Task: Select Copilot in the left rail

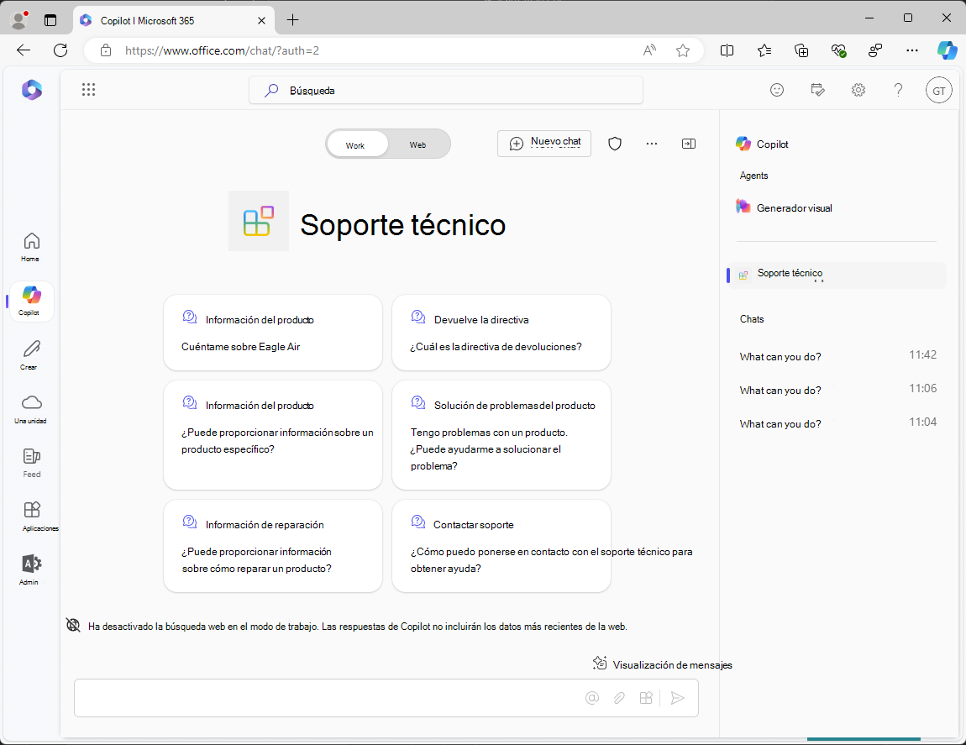Action: (x=31, y=302)
